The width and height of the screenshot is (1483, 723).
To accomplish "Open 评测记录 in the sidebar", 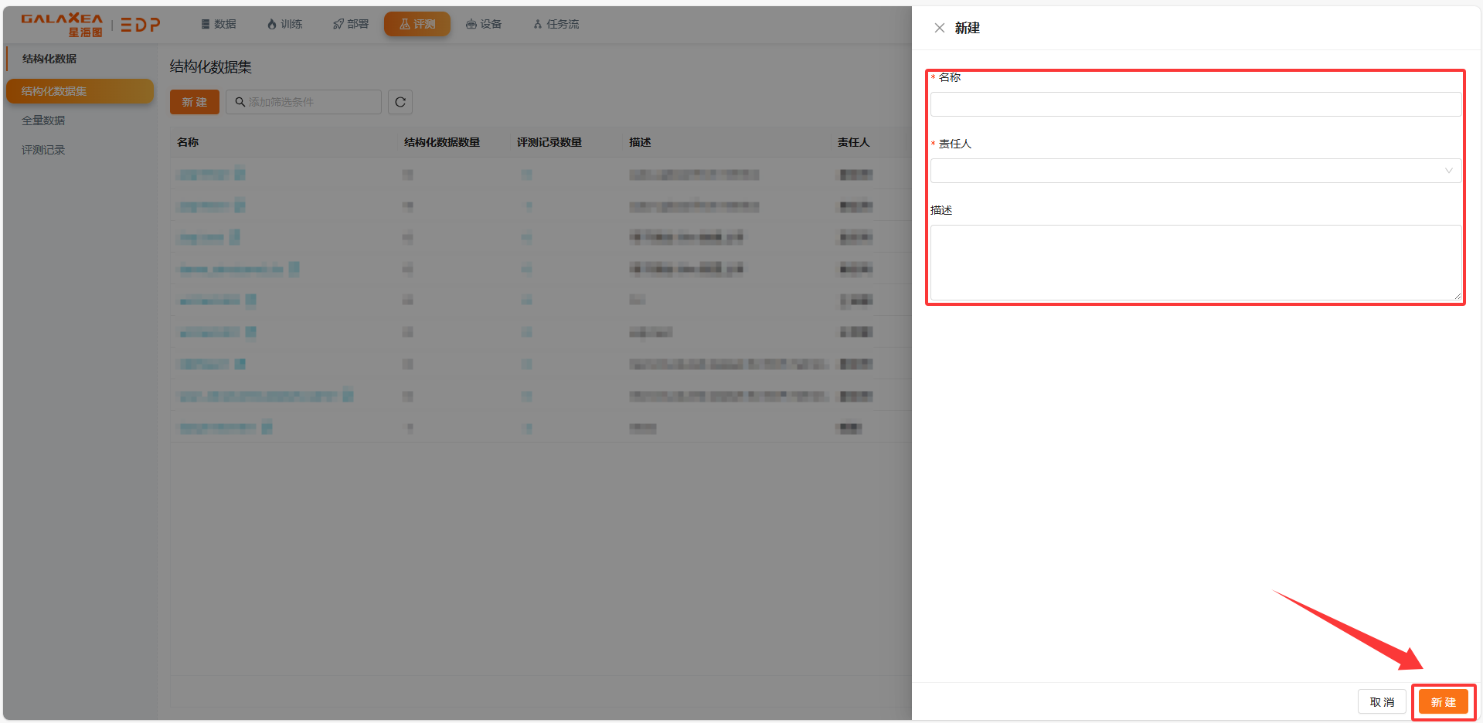I will click(43, 150).
